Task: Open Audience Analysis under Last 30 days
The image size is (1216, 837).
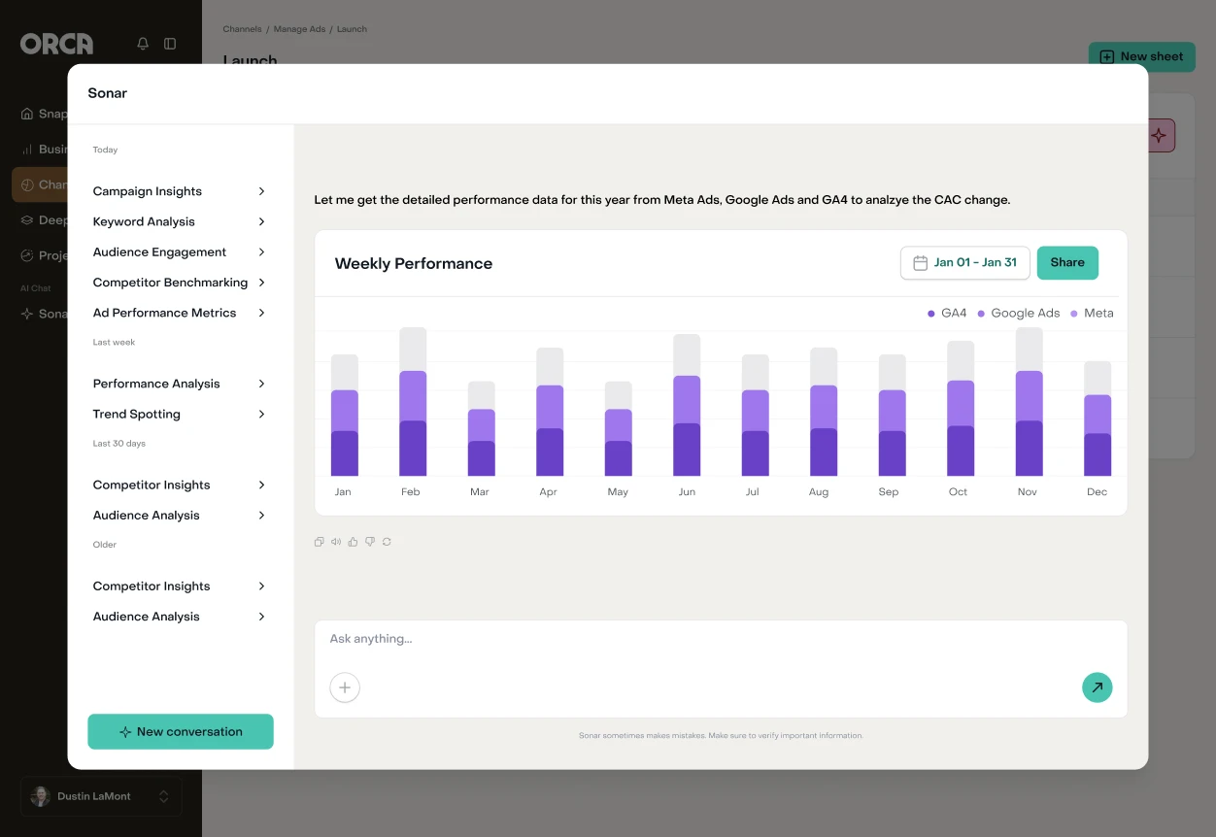Action: pyautogui.click(x=180, y=515)
